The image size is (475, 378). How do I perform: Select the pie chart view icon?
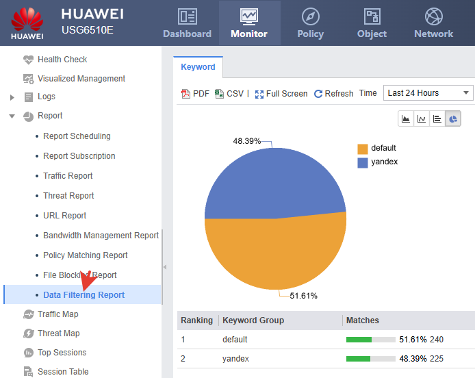tap(453, 119)
